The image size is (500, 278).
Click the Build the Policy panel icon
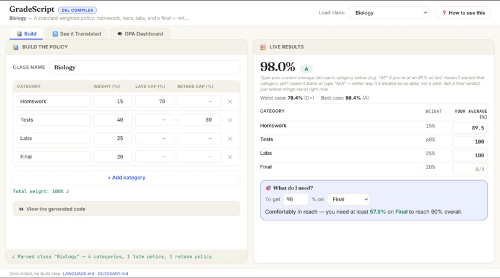(16, 47)
